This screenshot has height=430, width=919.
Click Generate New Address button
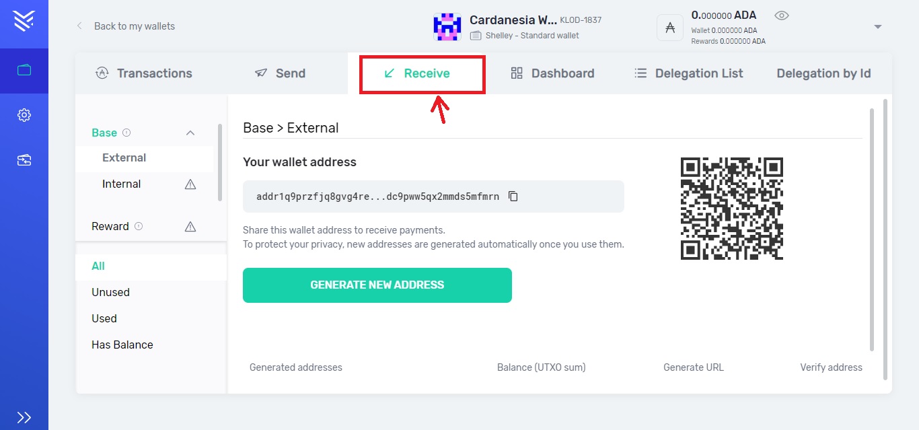[377, 285]
